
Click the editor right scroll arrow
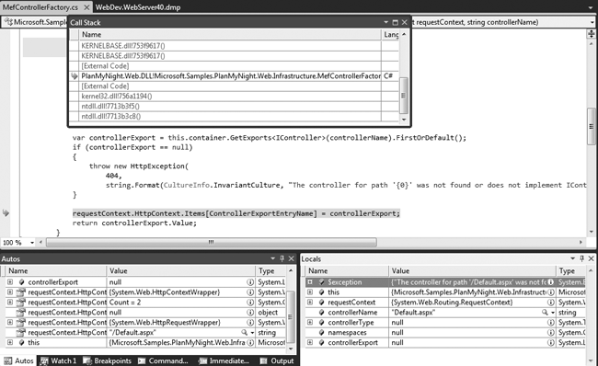pyautogui.click(x=581, y=242)
